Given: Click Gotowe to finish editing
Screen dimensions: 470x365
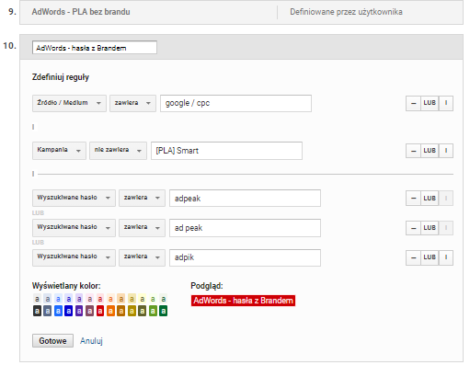Looking at the screenshot, I should click(52, 341).
